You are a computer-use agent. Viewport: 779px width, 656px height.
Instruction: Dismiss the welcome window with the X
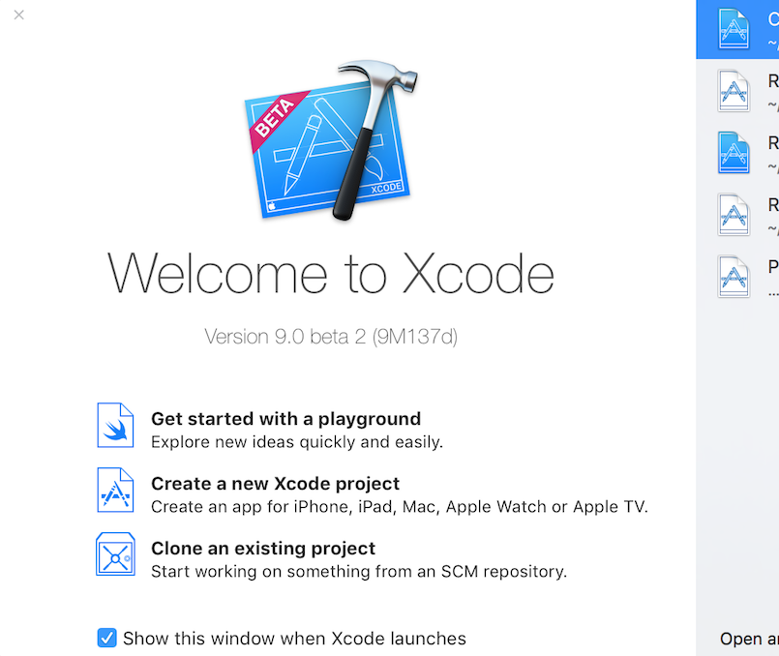pyautogui.click(x=17, y=15)
